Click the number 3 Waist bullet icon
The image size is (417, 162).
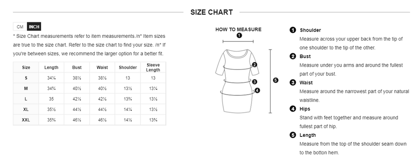coord(292,82)
